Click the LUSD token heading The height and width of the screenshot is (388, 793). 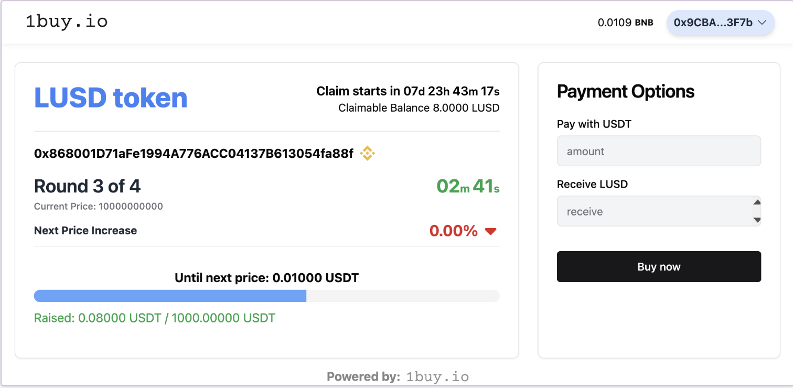tap(111, 98)
